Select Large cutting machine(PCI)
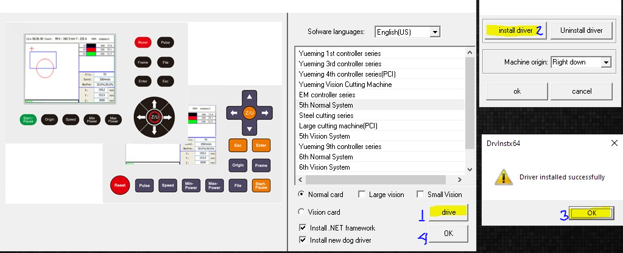 tap(380, 126)
